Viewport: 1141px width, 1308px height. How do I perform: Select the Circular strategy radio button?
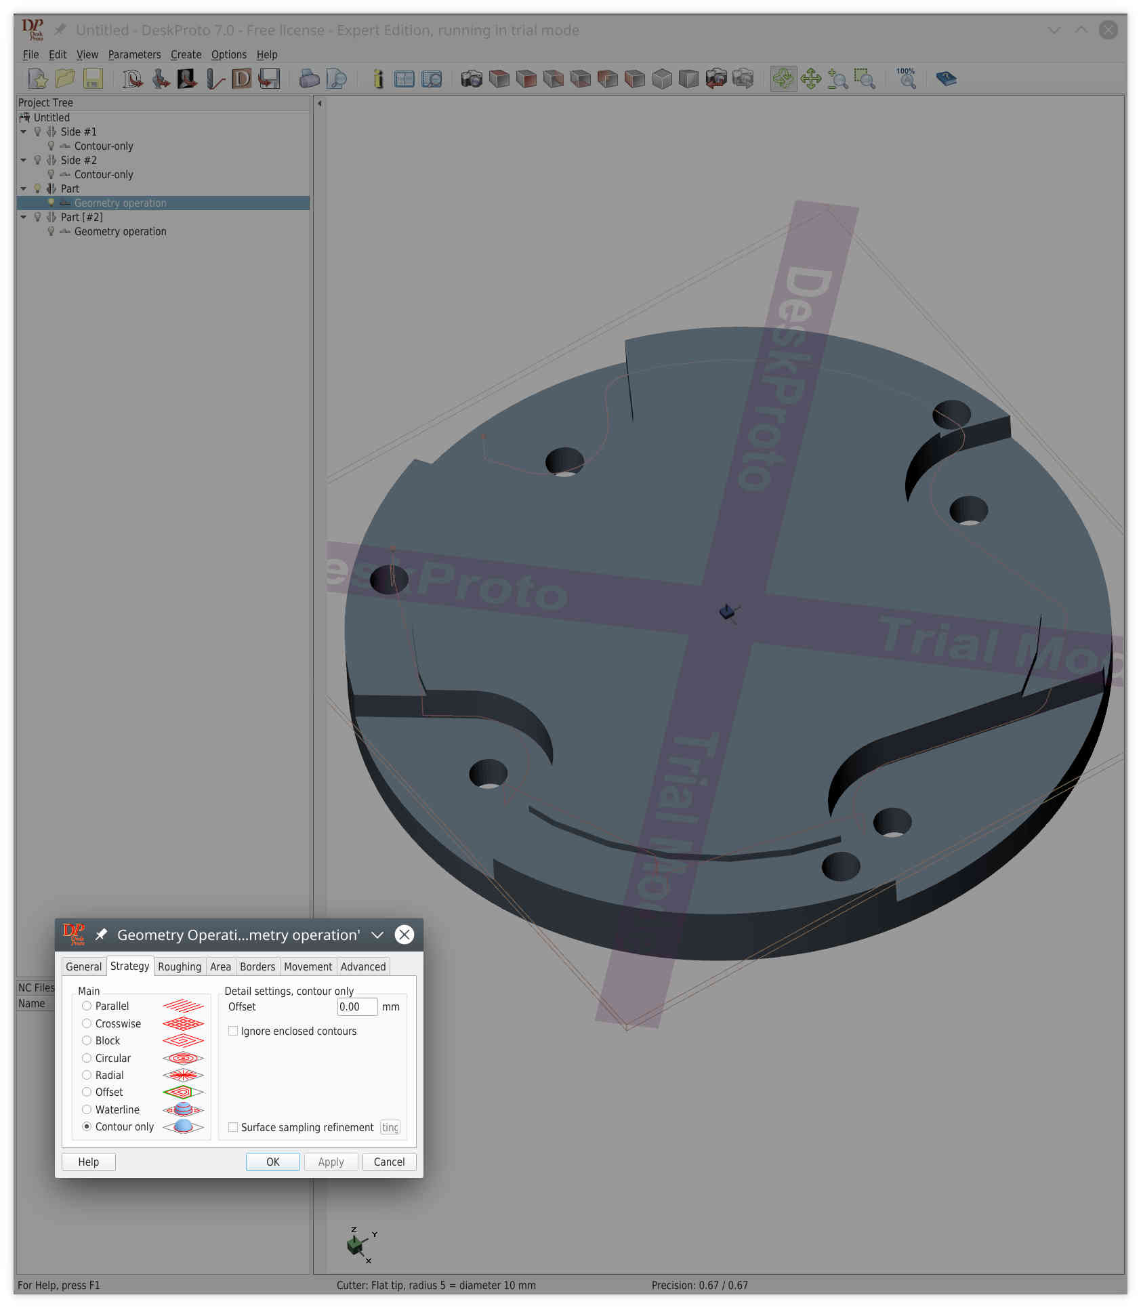[87, 1058]
